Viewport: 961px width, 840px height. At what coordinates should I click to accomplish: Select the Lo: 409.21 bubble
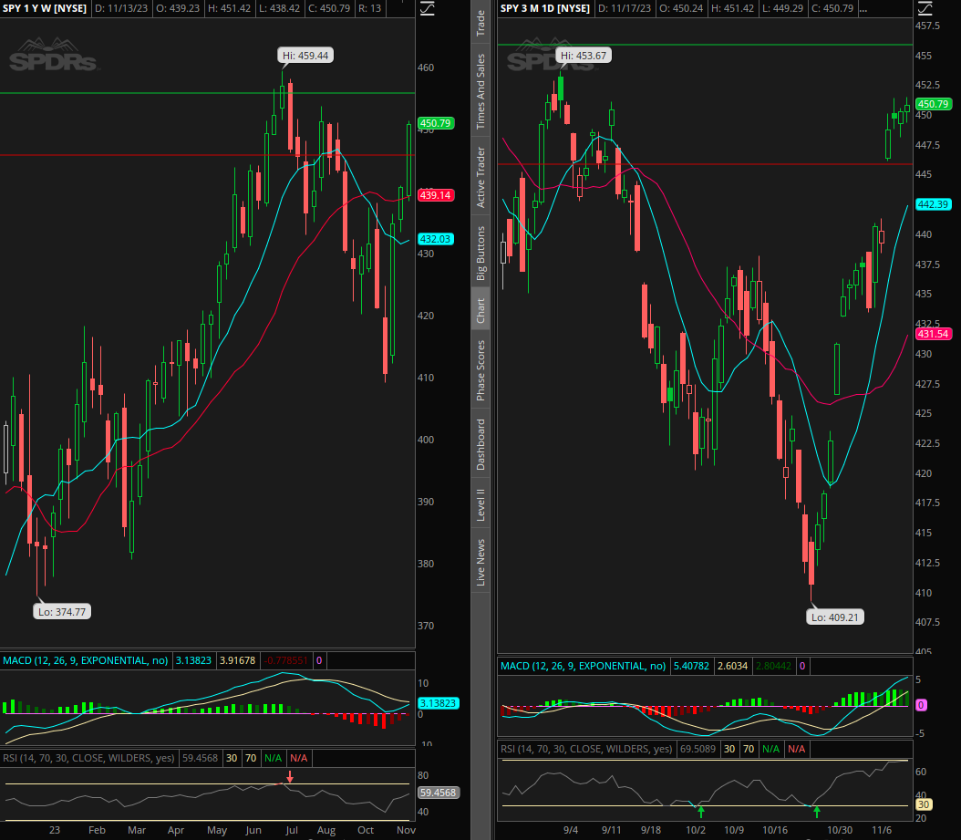(x=835, y=617)
